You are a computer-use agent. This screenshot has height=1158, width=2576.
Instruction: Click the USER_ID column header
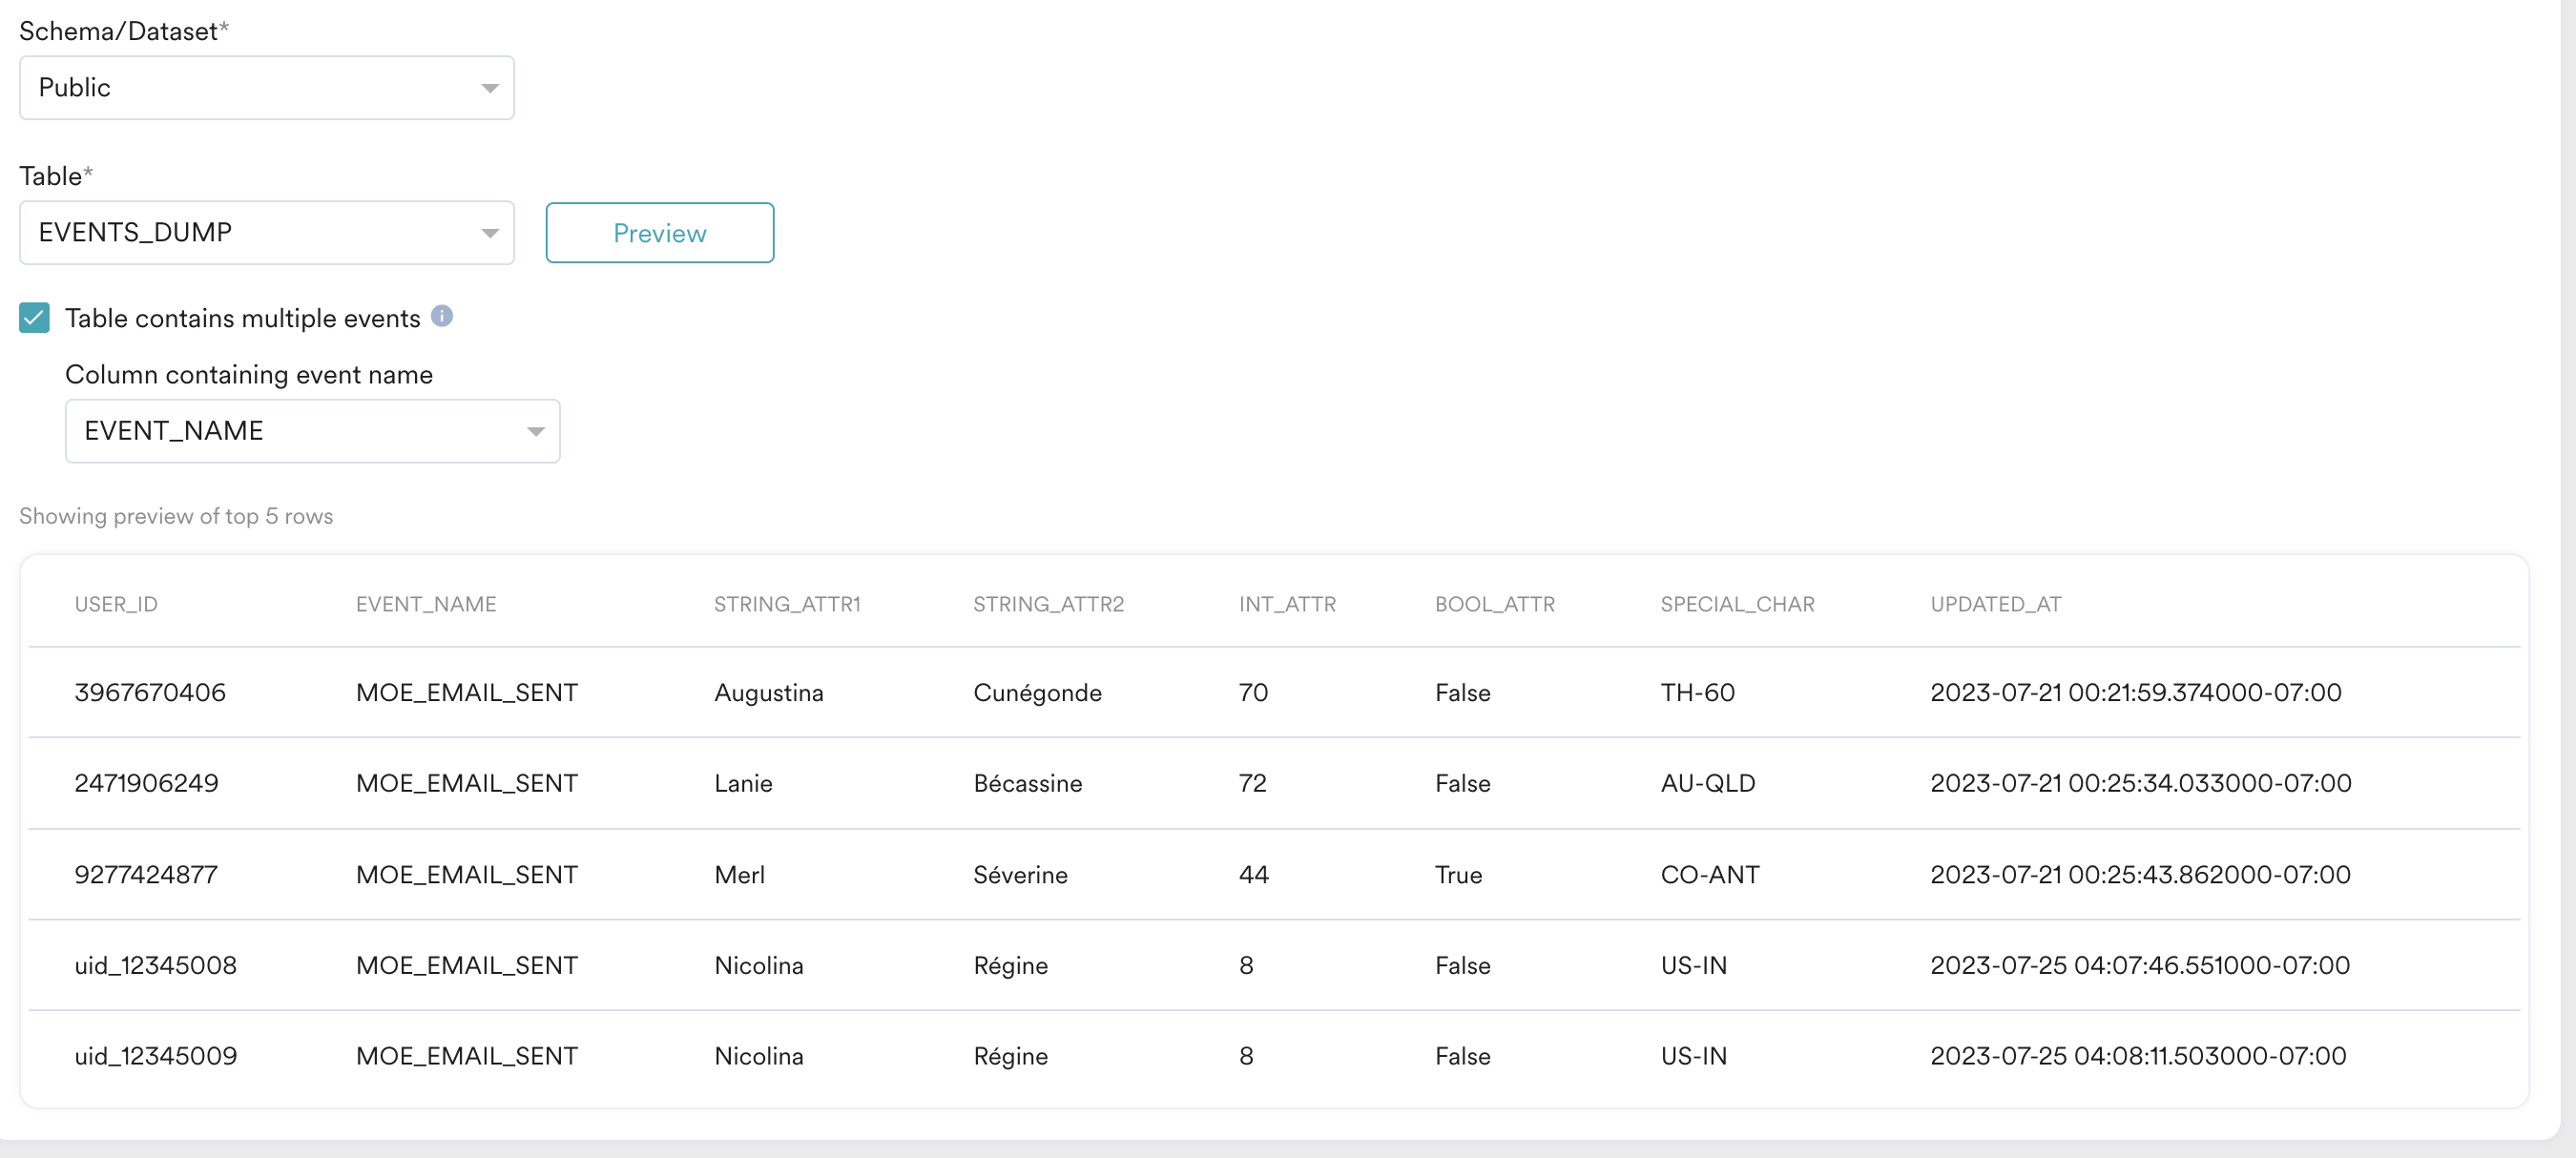click(116, 604)
